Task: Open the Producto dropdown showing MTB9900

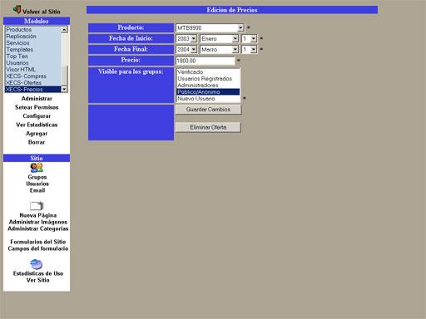Action: pos(210,28)
